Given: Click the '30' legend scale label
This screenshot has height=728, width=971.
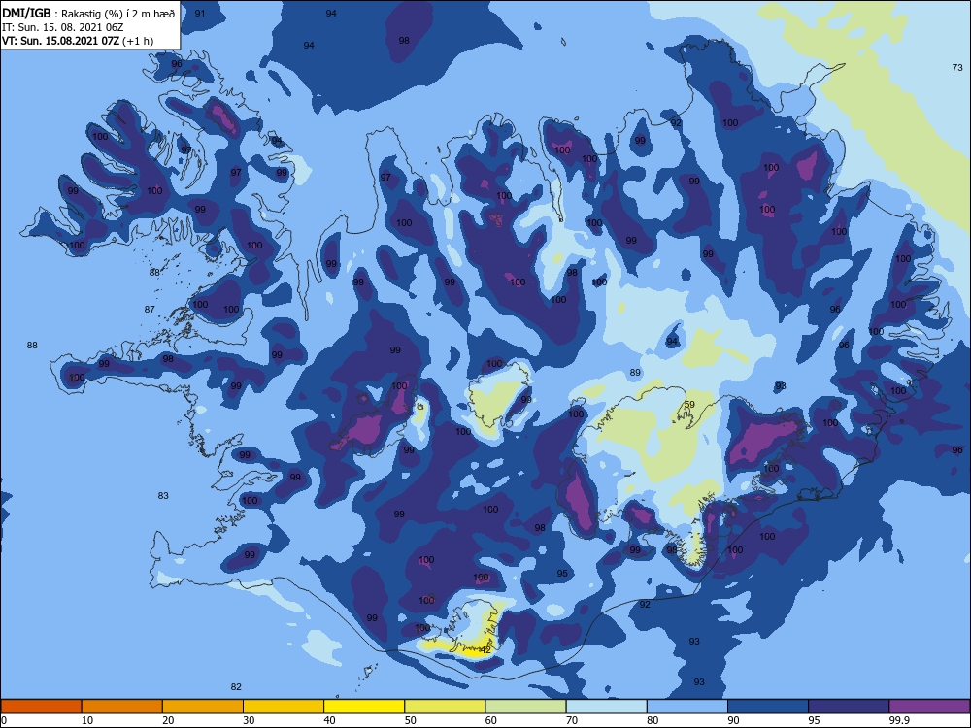Looking at the screenshot, I should [249, 720].
